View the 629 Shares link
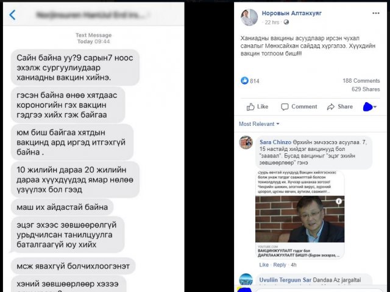Image resolution: width=390 pixels, height=292 pixels. (x=366, y=89)
